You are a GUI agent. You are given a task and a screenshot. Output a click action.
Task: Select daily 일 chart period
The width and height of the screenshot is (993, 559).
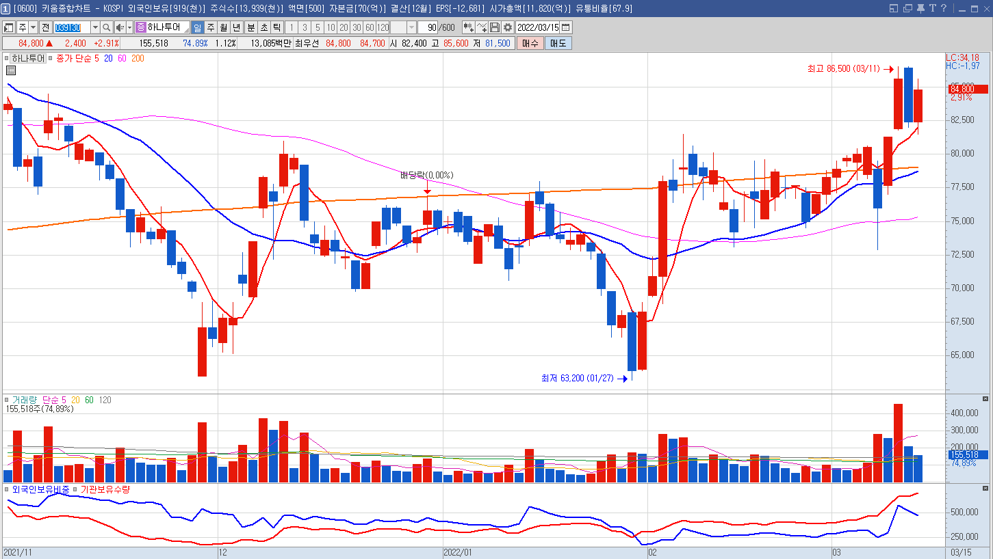click(x=197, y=27)
